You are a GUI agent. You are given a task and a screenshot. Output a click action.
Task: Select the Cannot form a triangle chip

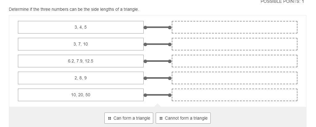183,118
